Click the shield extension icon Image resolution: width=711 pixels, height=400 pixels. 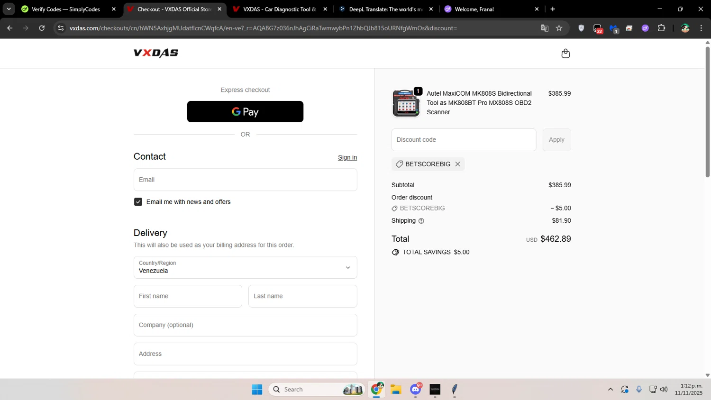tap(581, 28)
